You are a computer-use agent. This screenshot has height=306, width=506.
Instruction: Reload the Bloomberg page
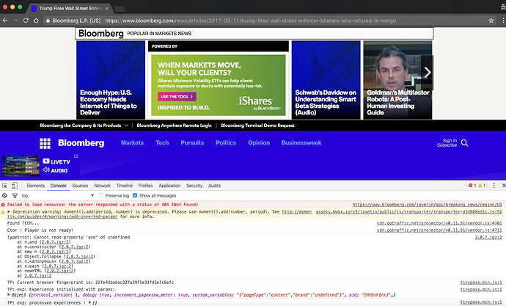26,21
